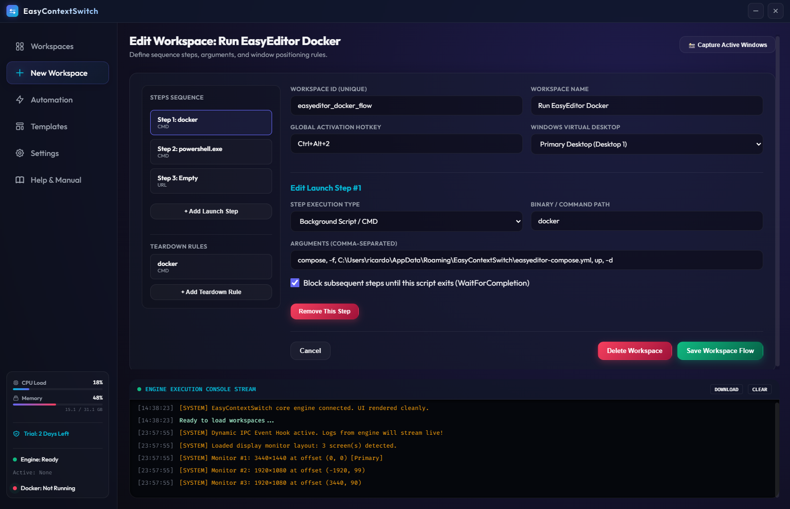This screenshot has height=509, width=790.
Task: Click the trial shield icon
Action: click(x=16, y=434)
